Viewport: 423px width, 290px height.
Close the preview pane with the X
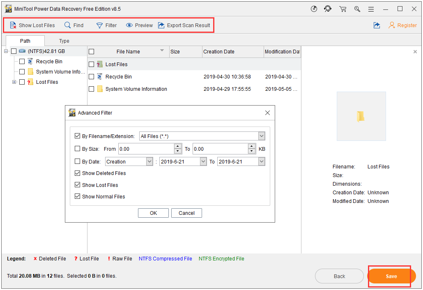click(415, 51)
